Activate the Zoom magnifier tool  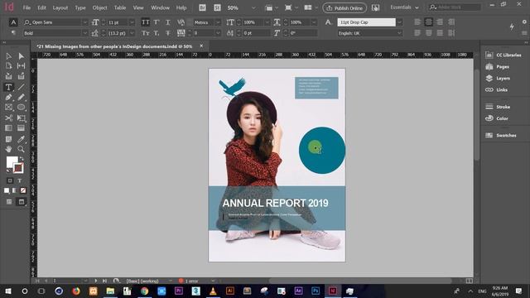pyautogui.click(x=21, y=149)
